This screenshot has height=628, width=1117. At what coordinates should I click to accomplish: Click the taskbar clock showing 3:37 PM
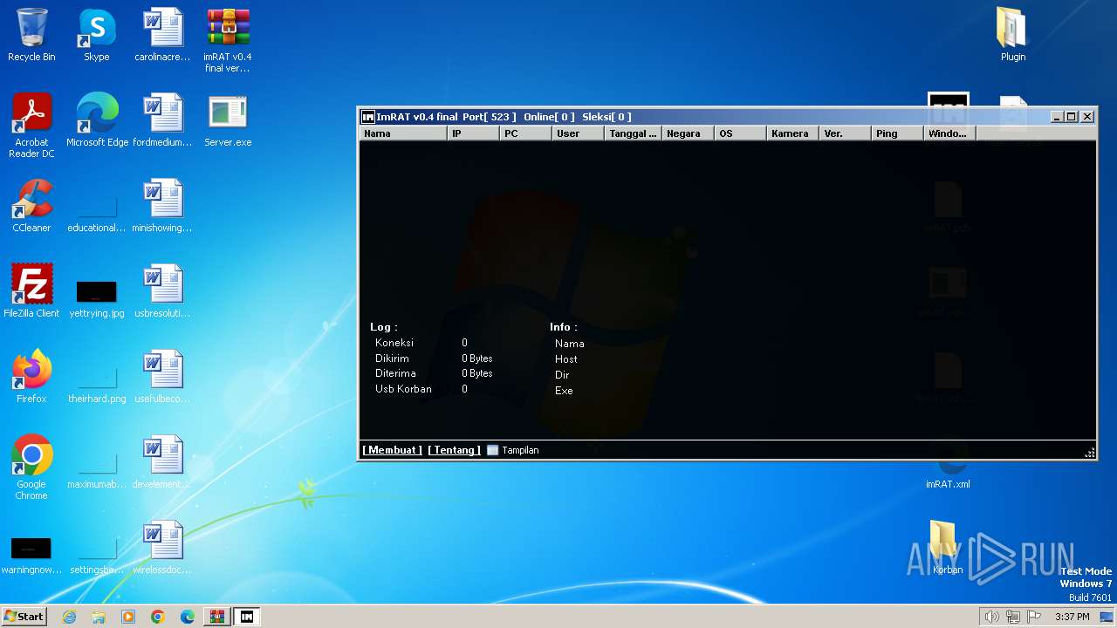[1072, 617]
